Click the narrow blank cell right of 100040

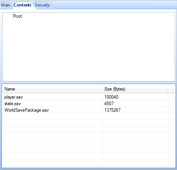[172, 97]
